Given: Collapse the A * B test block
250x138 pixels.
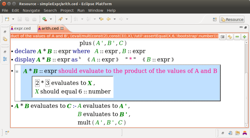Looking at the screenshot, I should pyautogui.click(x=17, y=71).
